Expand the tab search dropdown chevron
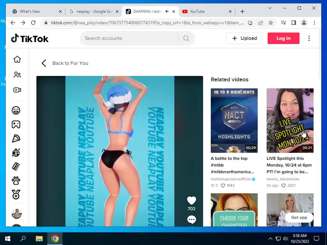Image resolution: width=327 pixels, height=245 pixels. coord(270,8)
